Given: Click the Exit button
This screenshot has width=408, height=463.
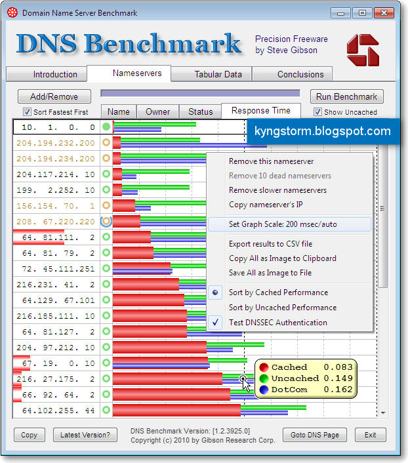Looking at the screenshot, I should [x=371, y=435].
